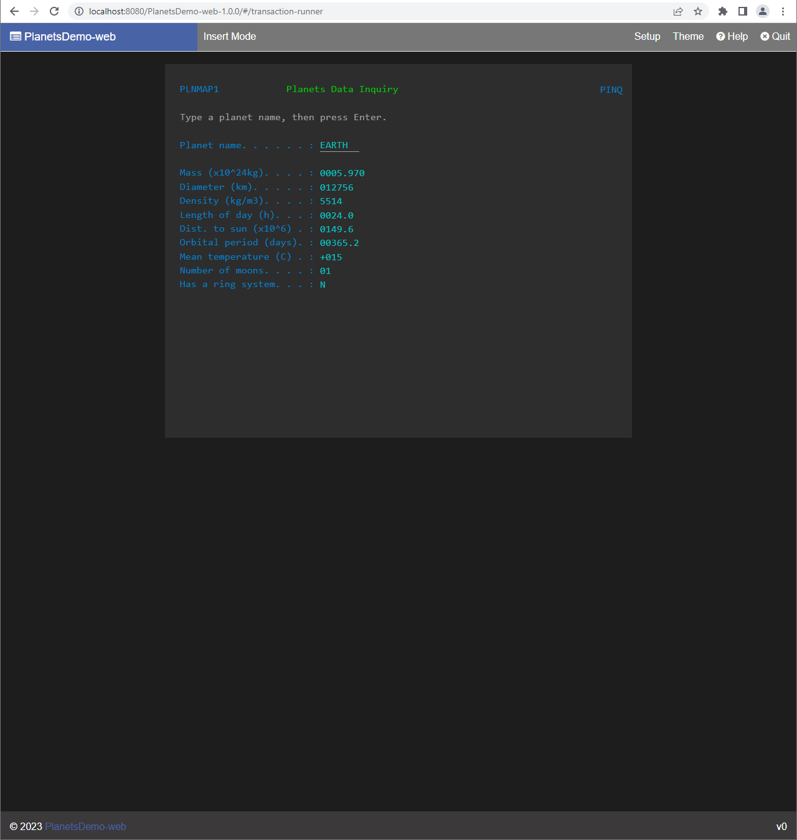
Task: Bookmark this page with star icon
Action: coord(698,11)
